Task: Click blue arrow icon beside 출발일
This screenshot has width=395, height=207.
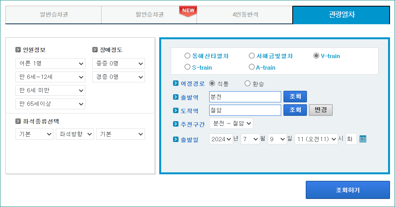Action: click(x=176, y=139)
